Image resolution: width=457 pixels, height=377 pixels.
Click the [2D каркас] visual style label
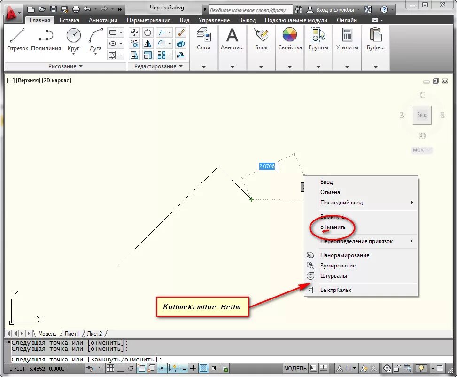pos(57,80)
